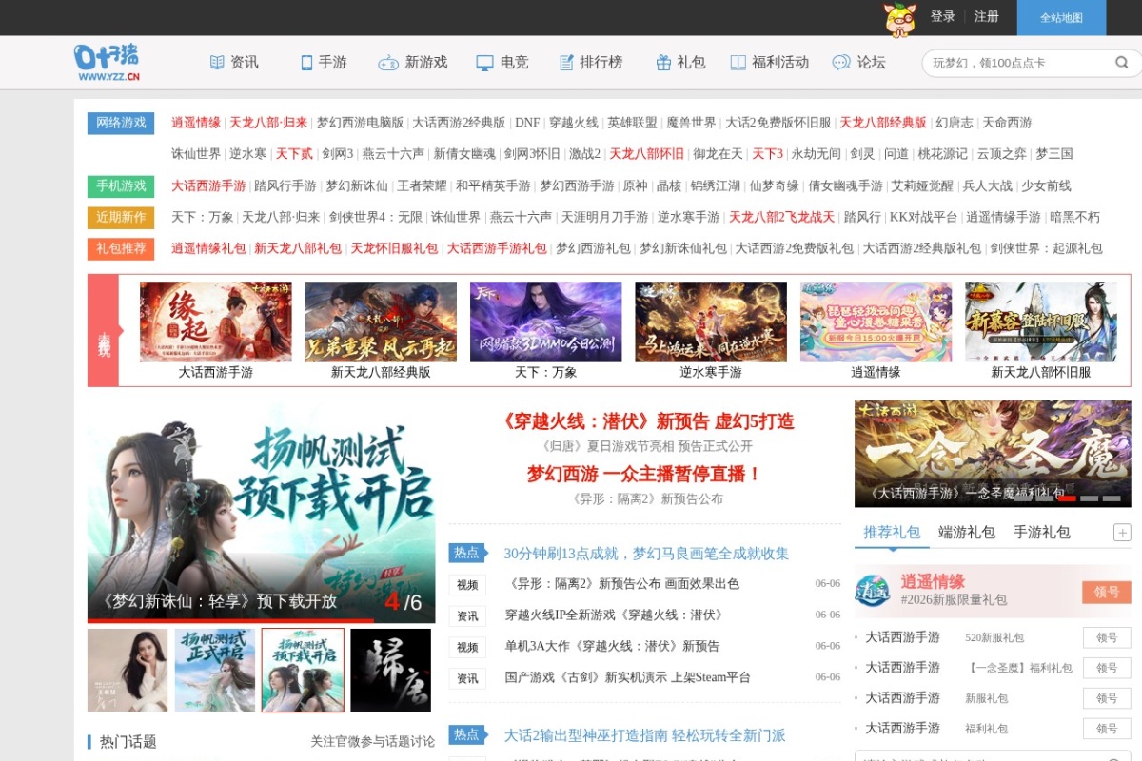Select the woman portrait slider thumbnail
1142x761 pixels.
128,670
